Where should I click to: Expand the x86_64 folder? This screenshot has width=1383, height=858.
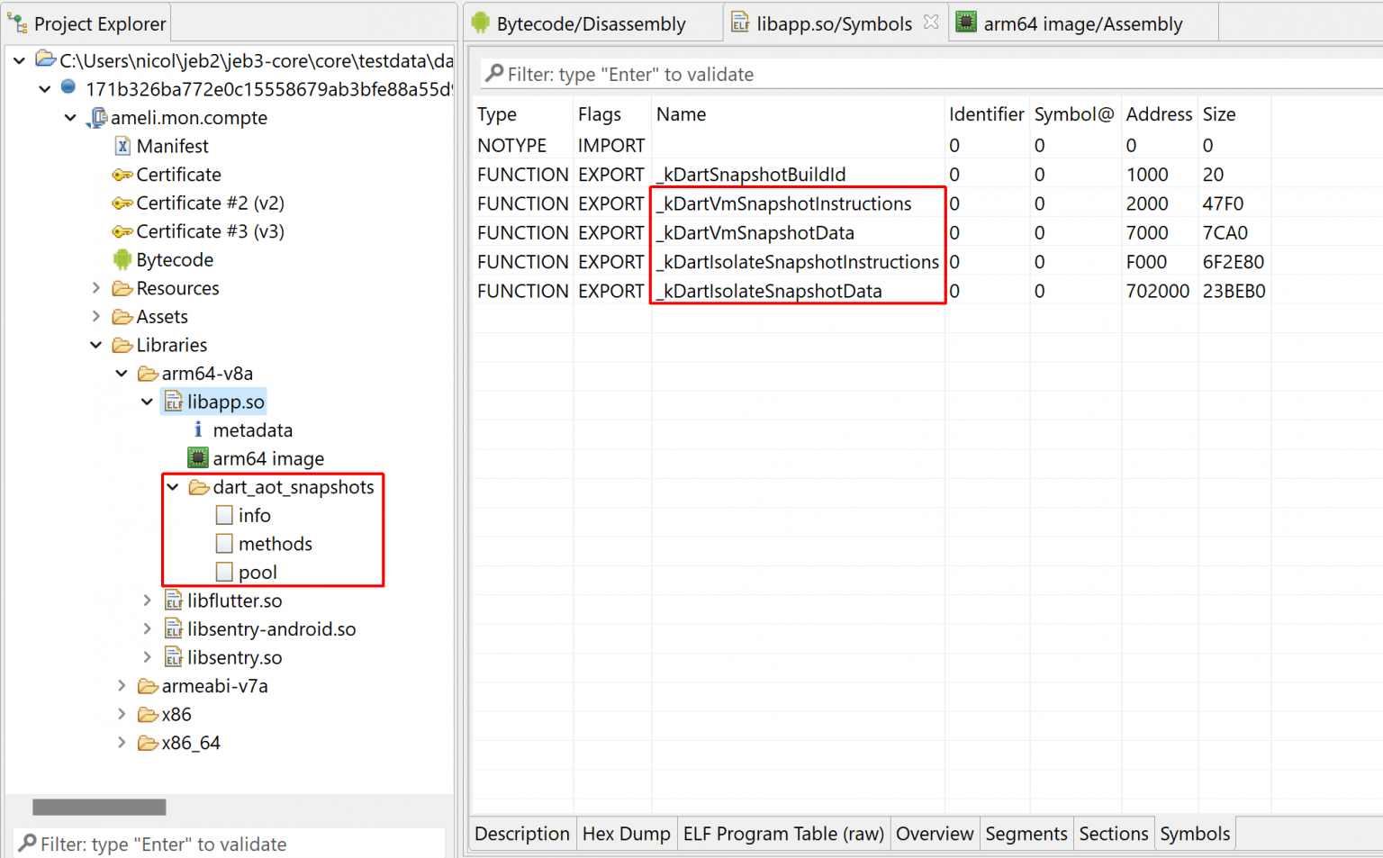(122, 742)
